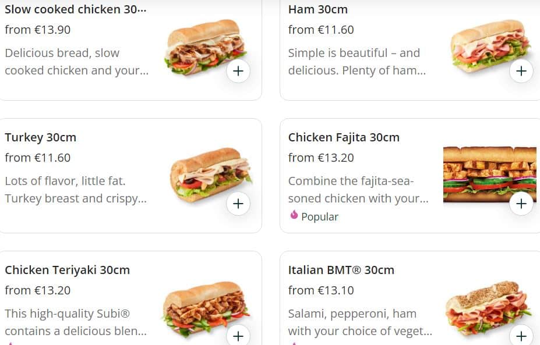View the Ham 30cm sandwich image
This screenshot has height=345, width=540.
[x=488, y=45]
